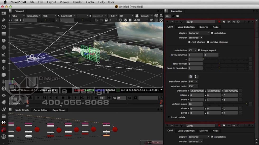This screenshot has height=145, width=259.
Task: Open the rotation order ZXY dropdown
Action: [x=193, y=86]
